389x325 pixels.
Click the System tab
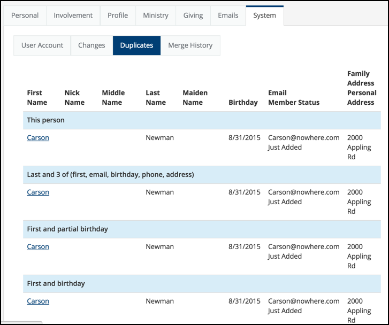click(x=265, y=16)
